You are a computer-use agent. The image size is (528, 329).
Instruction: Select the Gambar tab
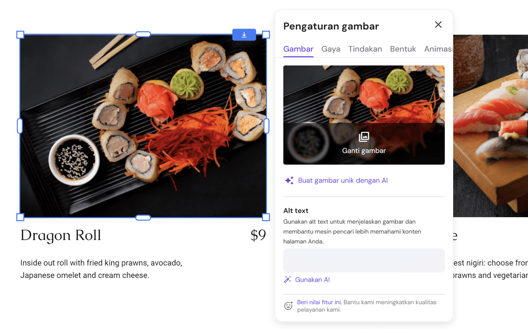tap(298, 49)
